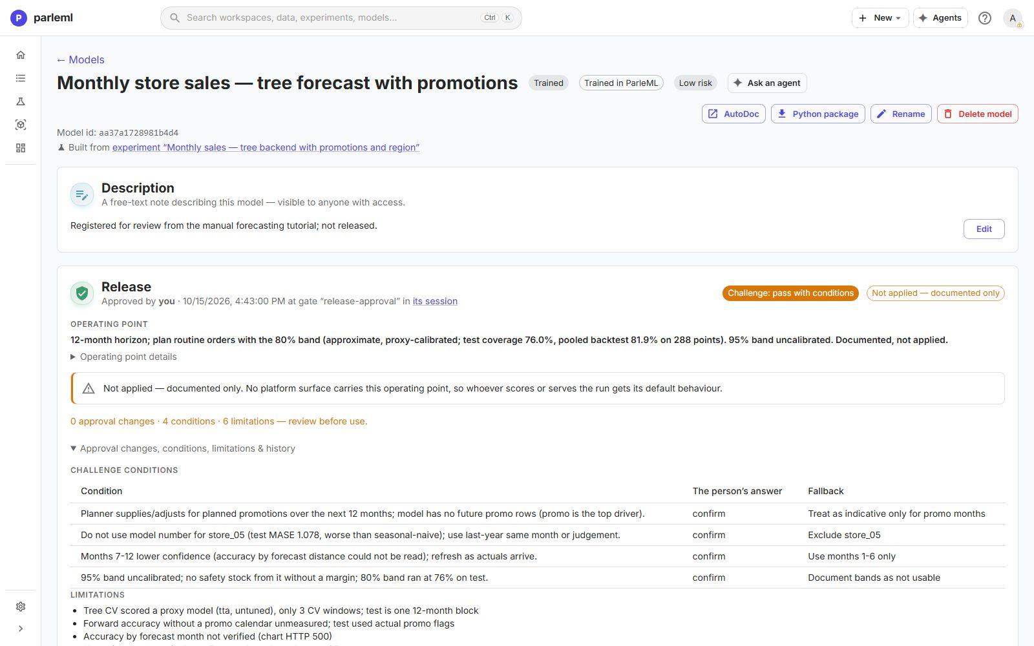The width and height of the screenshot is (1034, 646).
Task: Click fallback cell 'Exclude store_05'
Action: pos(844,535)
